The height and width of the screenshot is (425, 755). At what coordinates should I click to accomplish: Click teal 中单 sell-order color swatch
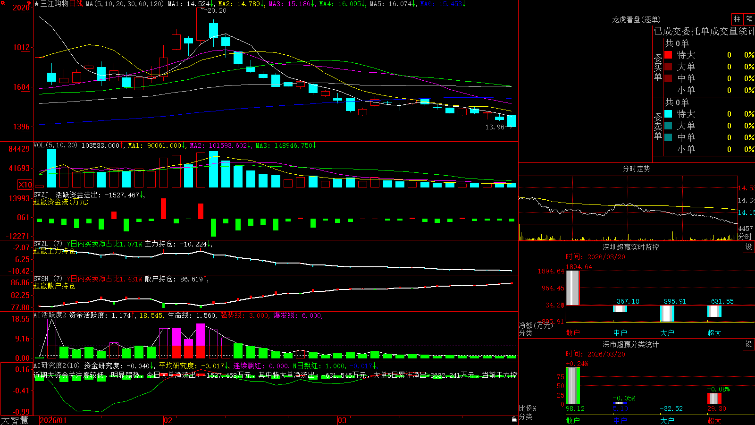pyautogui.click(x=668, y=137)
